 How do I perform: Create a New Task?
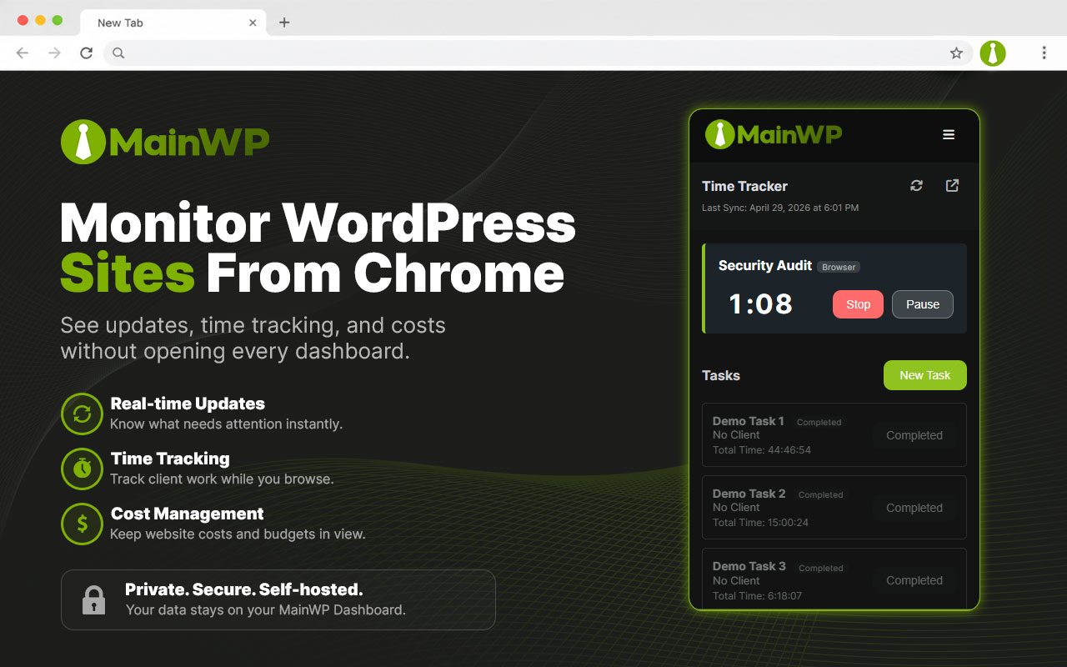(x=925, y=375)
